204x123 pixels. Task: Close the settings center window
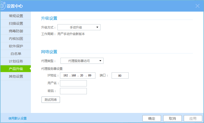(x=198, y=6)
